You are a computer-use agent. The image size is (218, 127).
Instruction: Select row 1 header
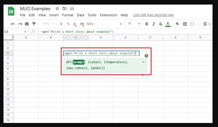pyautogui.click(x=8, y=43)
